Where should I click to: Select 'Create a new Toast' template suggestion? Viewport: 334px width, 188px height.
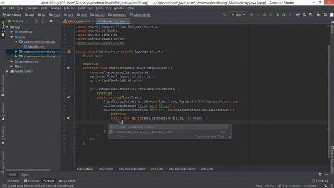pos(170,136)
